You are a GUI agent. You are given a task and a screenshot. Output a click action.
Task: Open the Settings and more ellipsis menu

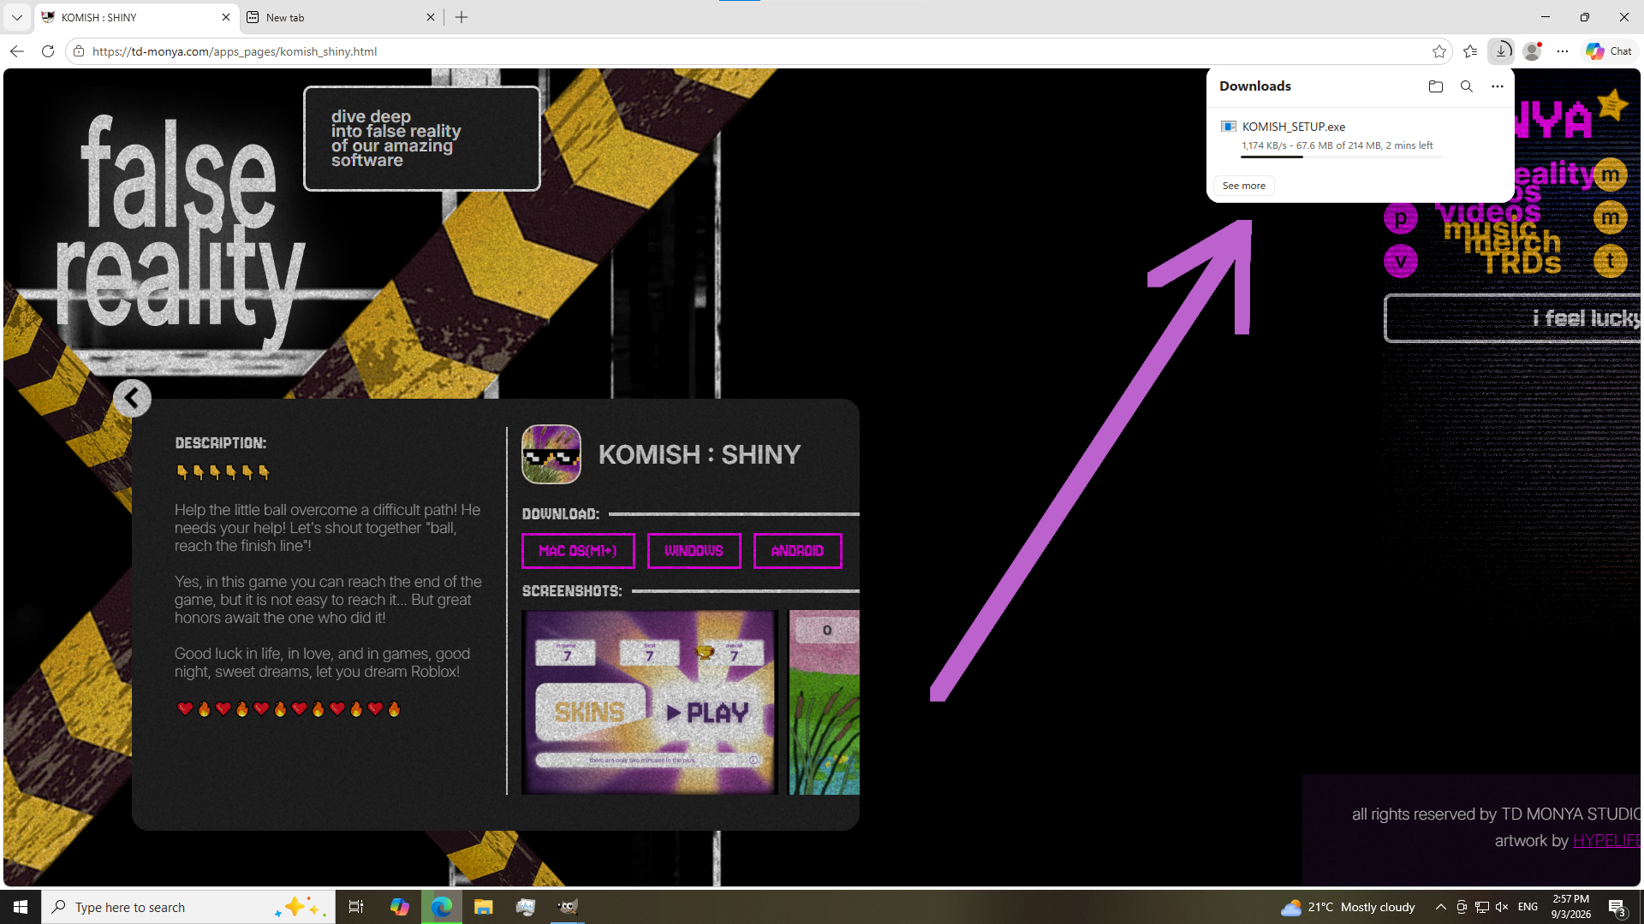coord(1563,51)
